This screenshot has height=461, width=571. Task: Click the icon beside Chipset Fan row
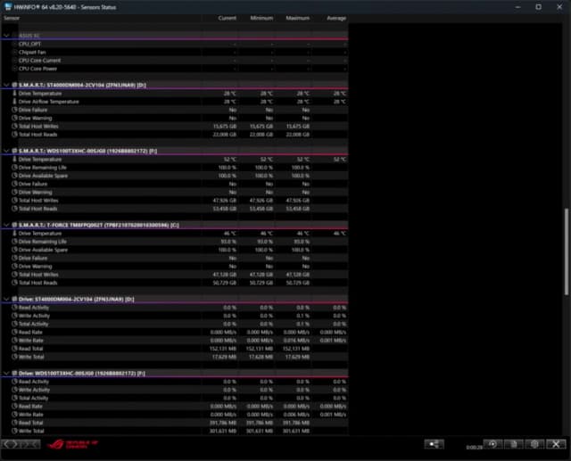coord(14,52)
